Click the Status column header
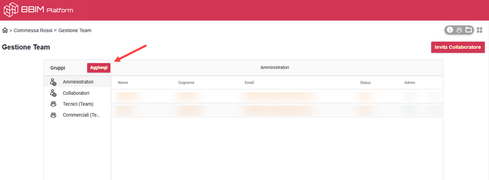Viewport: 489px width, 180px height. (x=365, y=83)
